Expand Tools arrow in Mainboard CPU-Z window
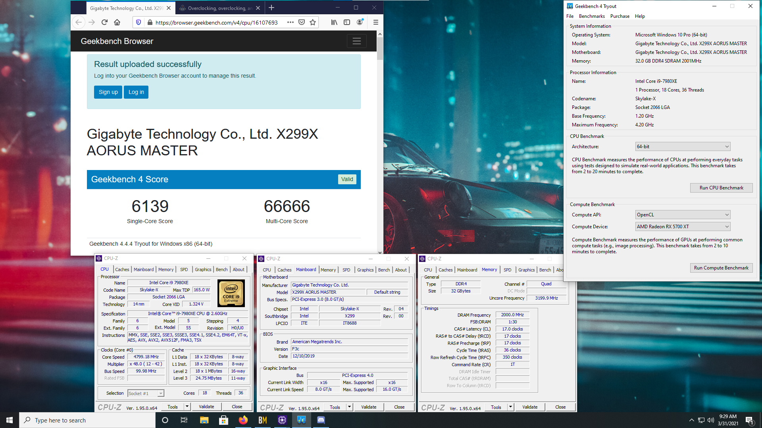Viewport: 762px width, 428px height. click(x=349, y=407)
